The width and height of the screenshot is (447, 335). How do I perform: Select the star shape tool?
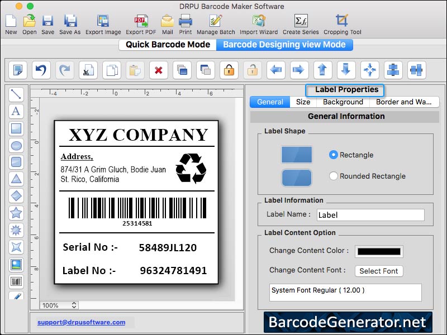pos(16,213)
